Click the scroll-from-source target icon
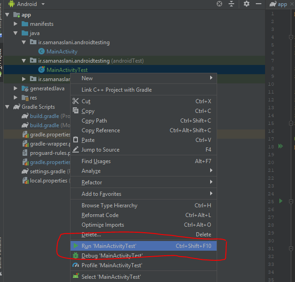Viewport: 295px width, 282px height. 219,4
